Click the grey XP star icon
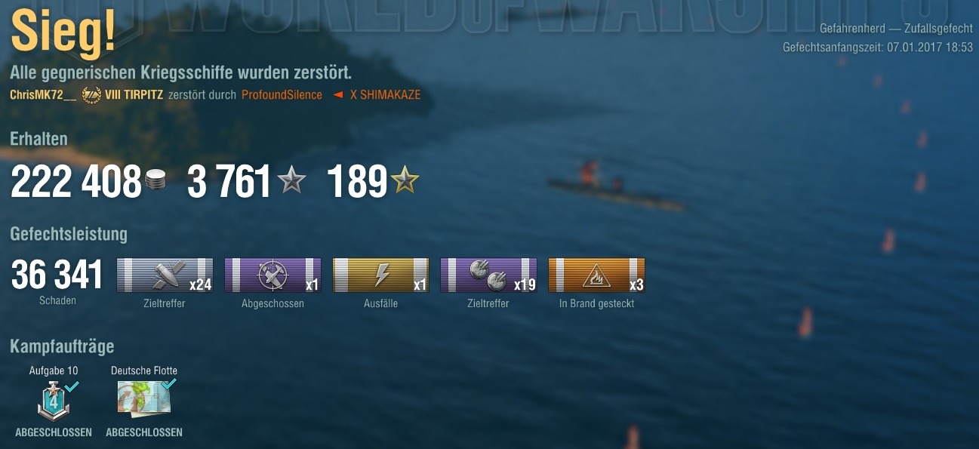Image resolution: width=979 pixels, height=449 pixels. pyautogui.click(x=291, y=180)
